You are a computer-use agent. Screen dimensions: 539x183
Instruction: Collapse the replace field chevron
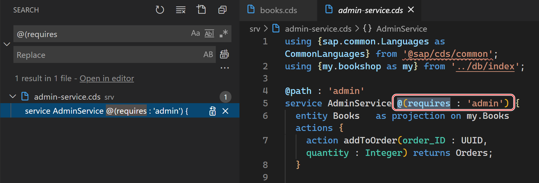7,44
